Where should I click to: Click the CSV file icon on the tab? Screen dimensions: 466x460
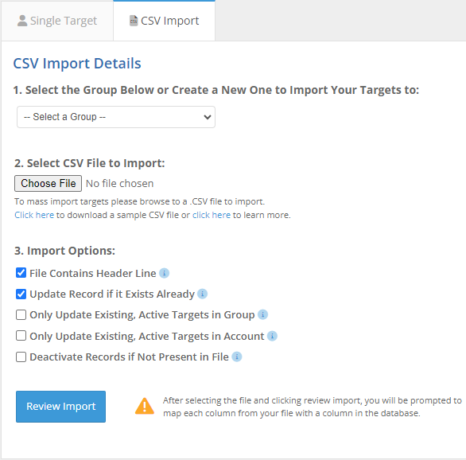[x=134, y=21]
